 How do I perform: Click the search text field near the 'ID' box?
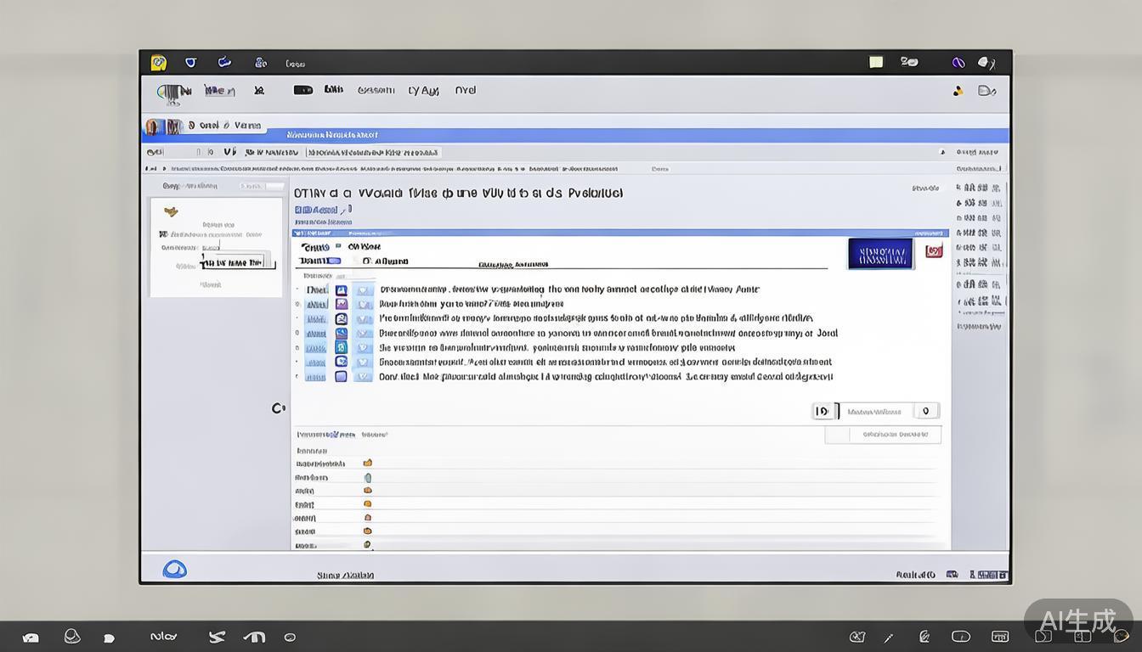(x=875, y=412)
